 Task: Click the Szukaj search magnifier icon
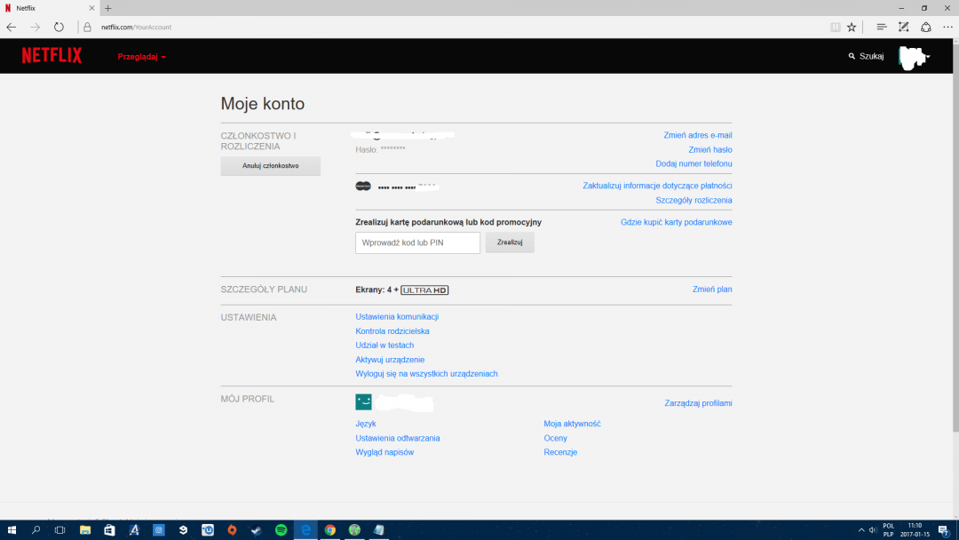pos(852,57)
